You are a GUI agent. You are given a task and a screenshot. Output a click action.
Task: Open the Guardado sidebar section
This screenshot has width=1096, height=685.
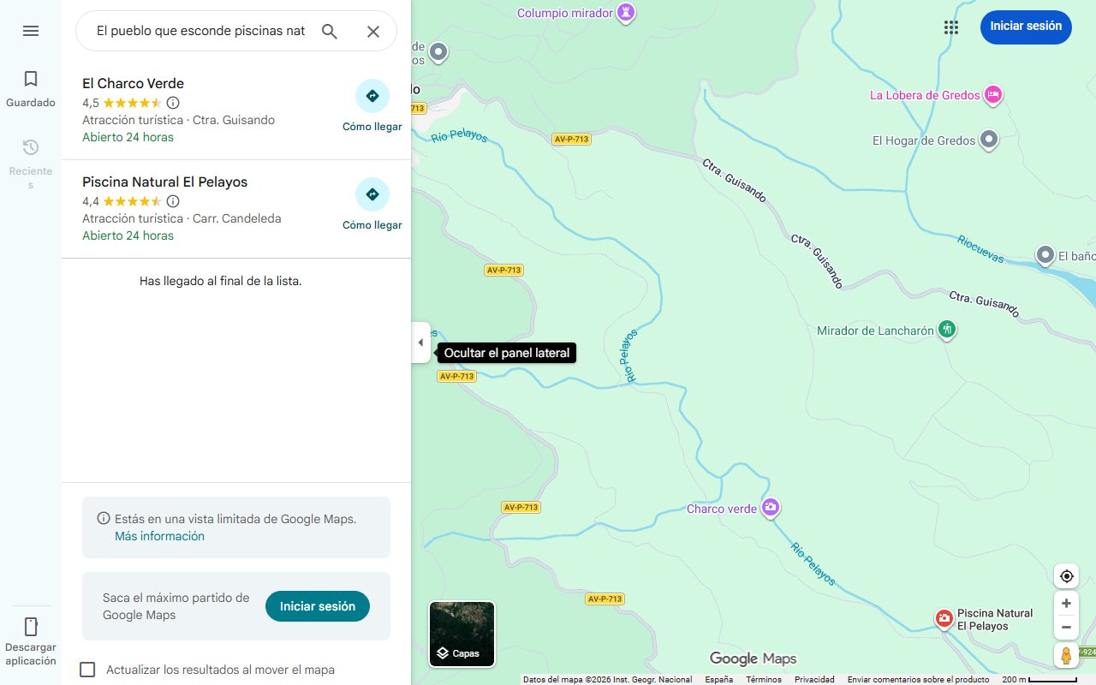click(x=31, y=86)
